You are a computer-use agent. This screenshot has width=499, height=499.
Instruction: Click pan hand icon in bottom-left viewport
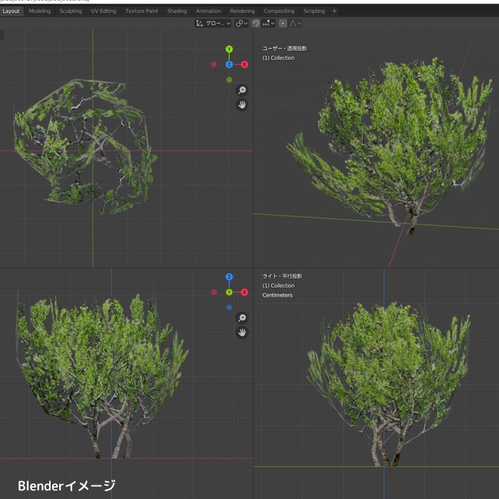click(x=242, y=333)
